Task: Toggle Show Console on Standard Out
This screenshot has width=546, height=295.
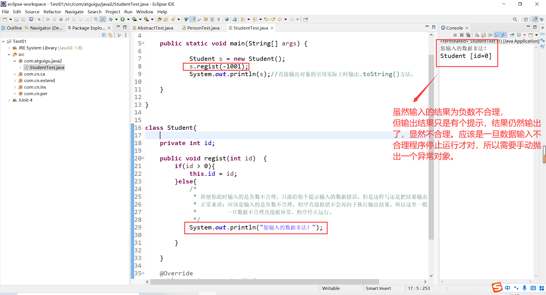Action: coord(497,35)
